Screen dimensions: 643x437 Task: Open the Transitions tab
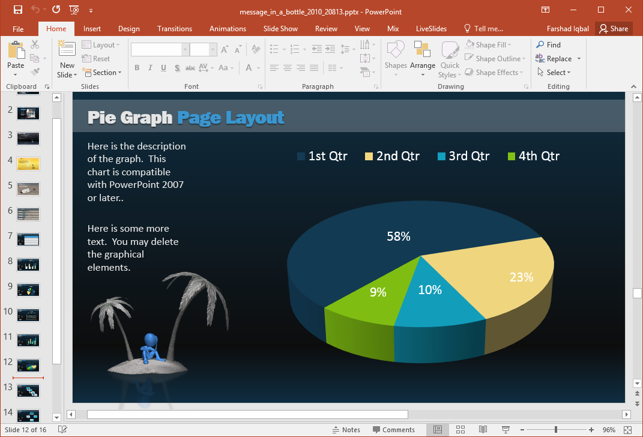coord(174,29)
